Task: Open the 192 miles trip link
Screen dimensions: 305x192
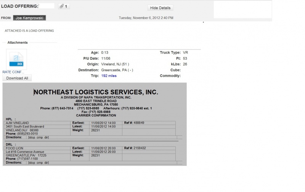Action: click(109, 76)
